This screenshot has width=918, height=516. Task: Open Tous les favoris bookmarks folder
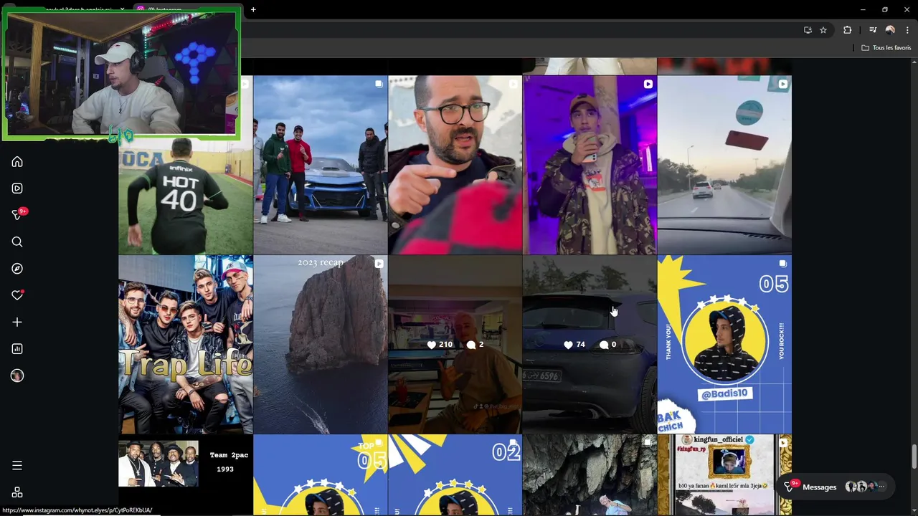(886, 48)
